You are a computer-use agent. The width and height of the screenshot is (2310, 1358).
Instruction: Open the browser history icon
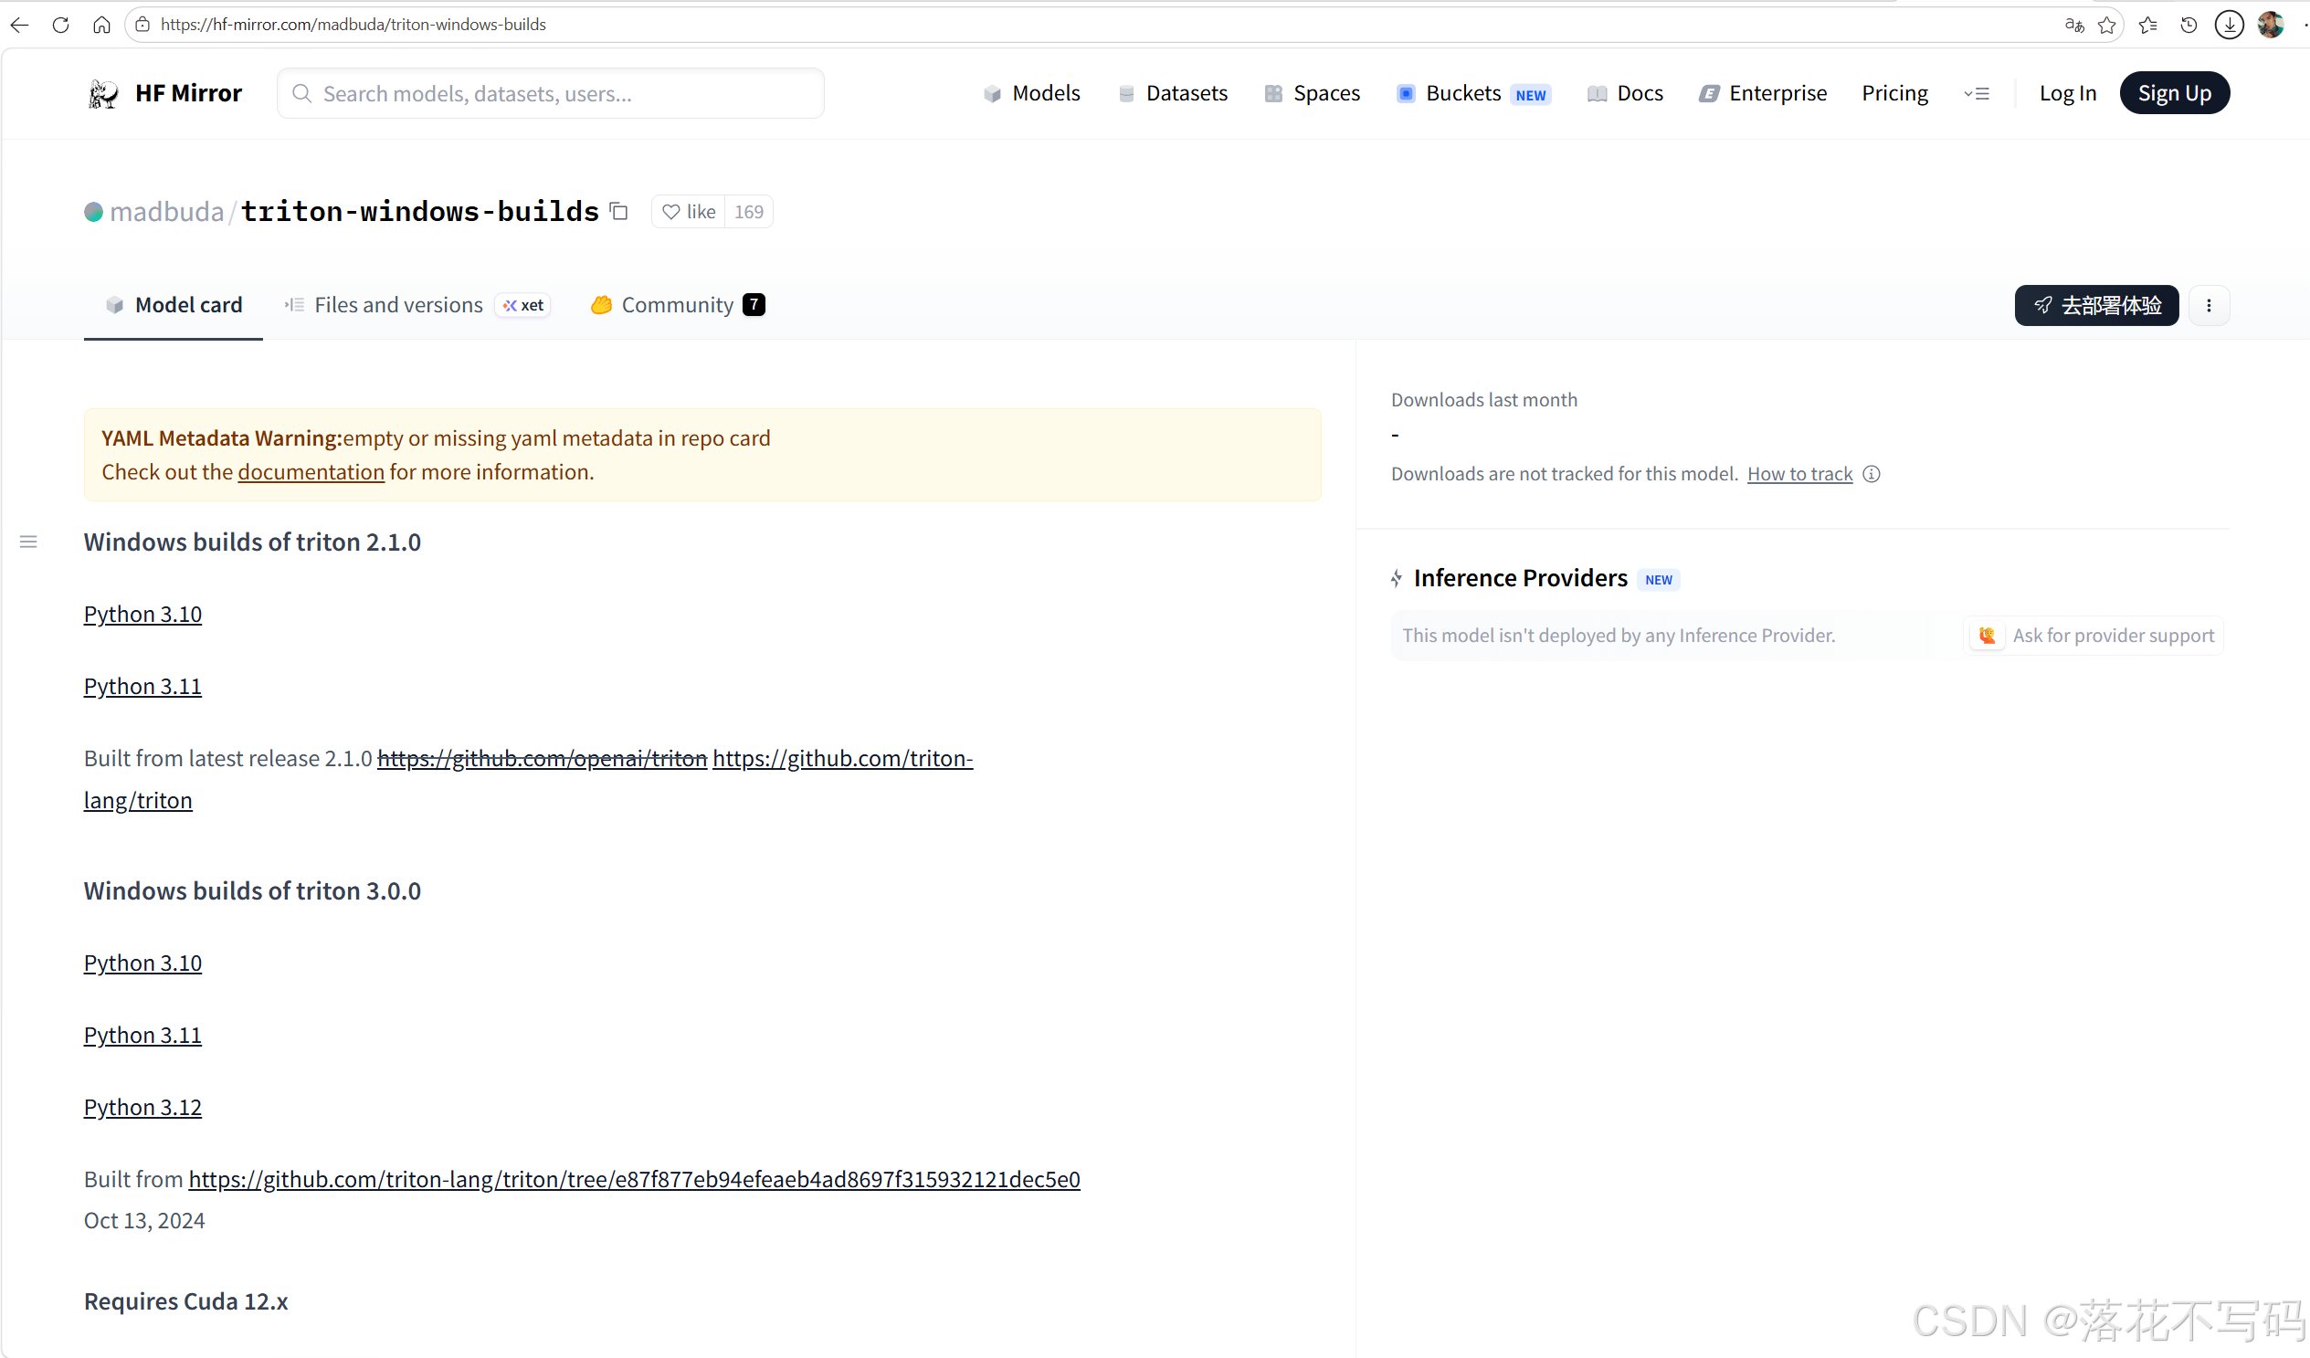2189,25
